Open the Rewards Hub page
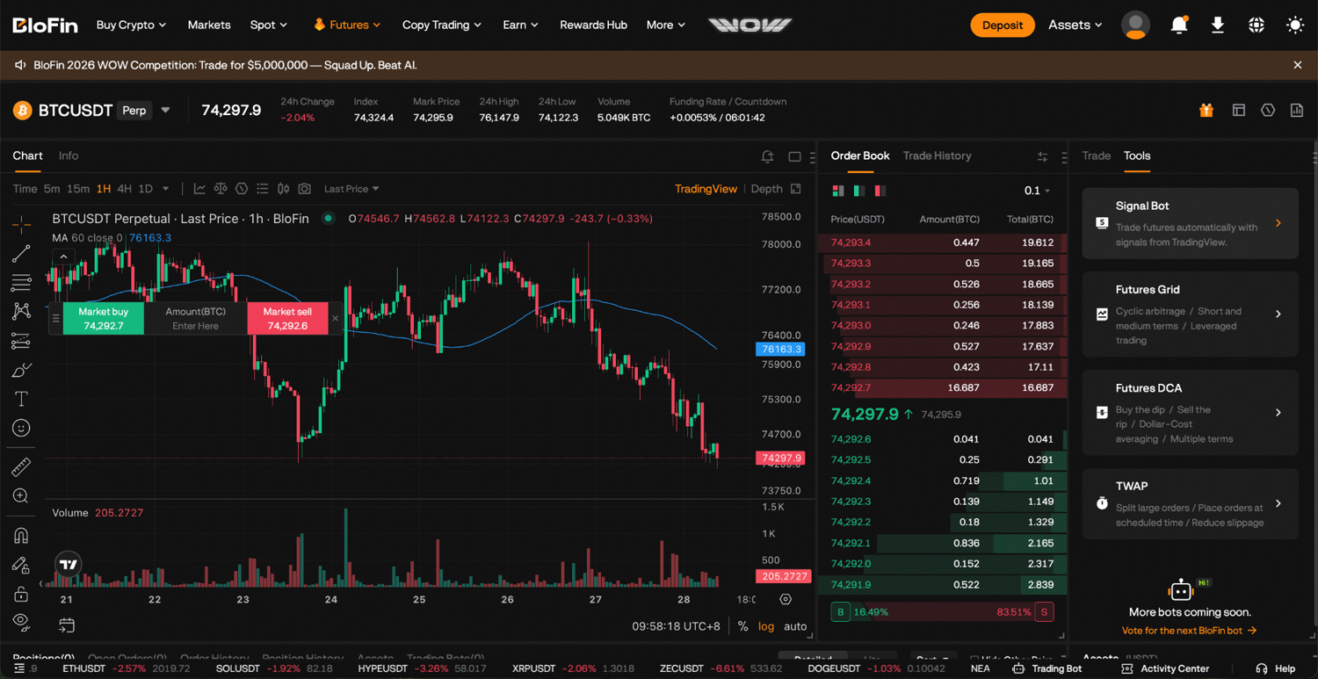This screenshot has height=679, width=1318. 593,25
